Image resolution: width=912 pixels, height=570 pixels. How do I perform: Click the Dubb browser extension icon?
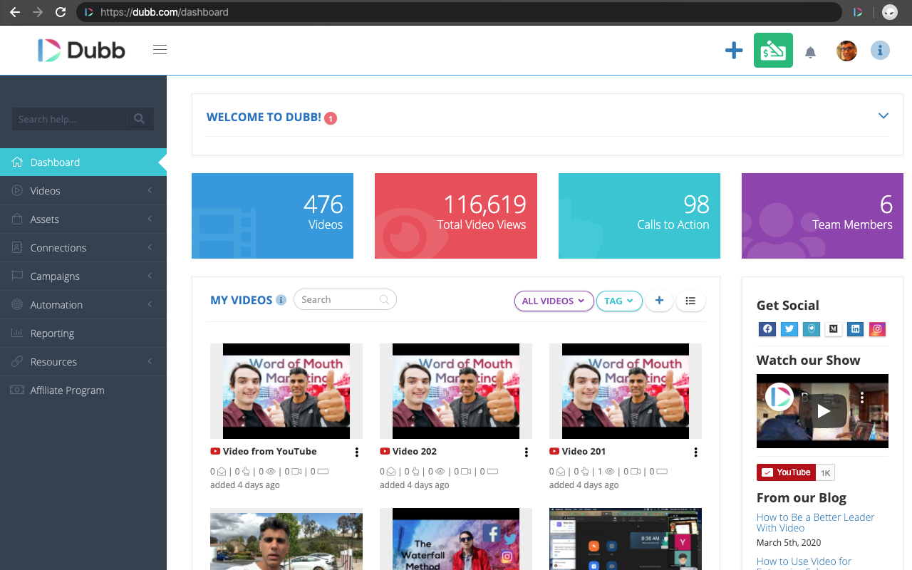[x=858, y=12]
